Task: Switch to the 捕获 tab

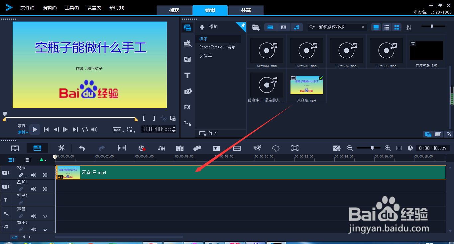Action: click(174, 10)
